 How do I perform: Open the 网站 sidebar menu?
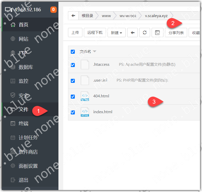point(23,39)
